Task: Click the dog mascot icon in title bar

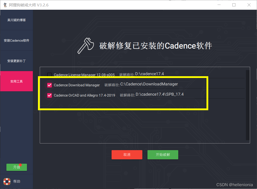Action: (x=5, y=5)
